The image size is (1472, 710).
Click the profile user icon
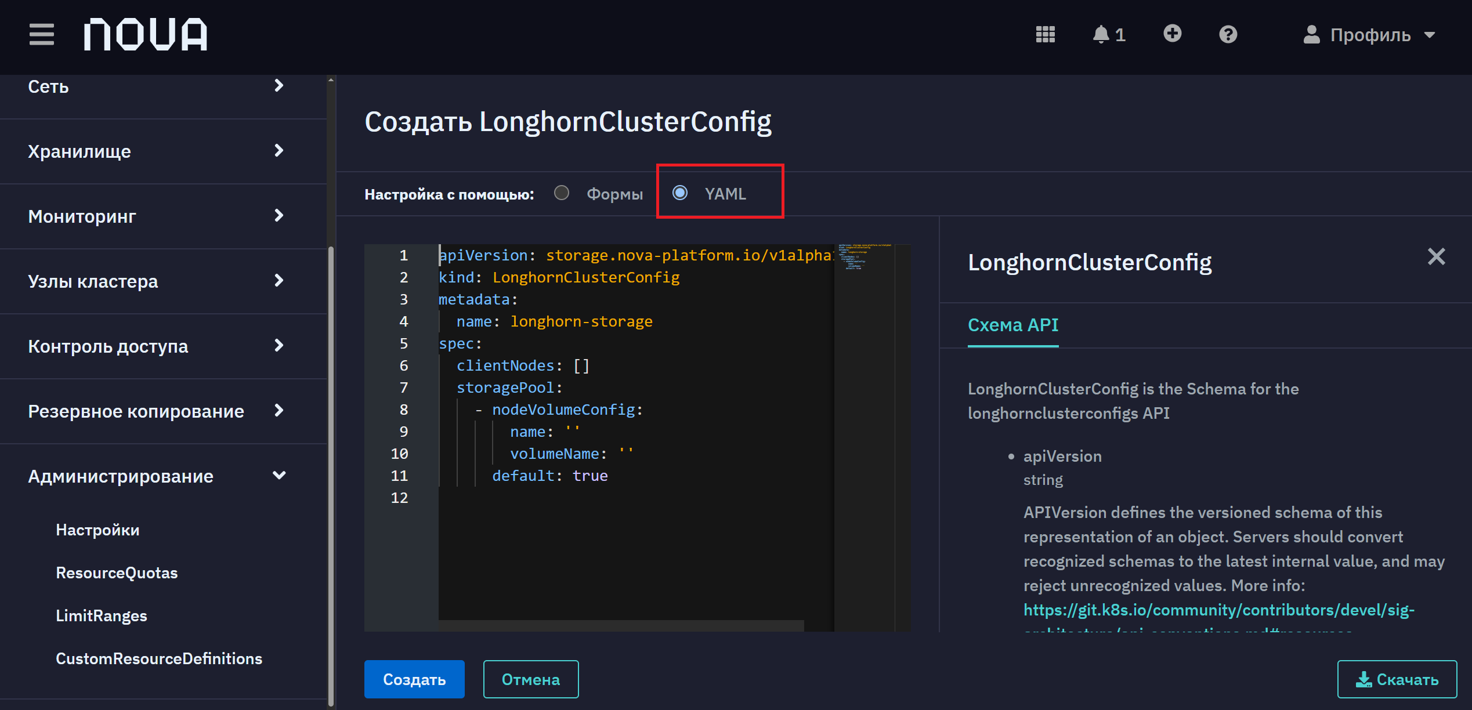click(x=1311, y=34)
